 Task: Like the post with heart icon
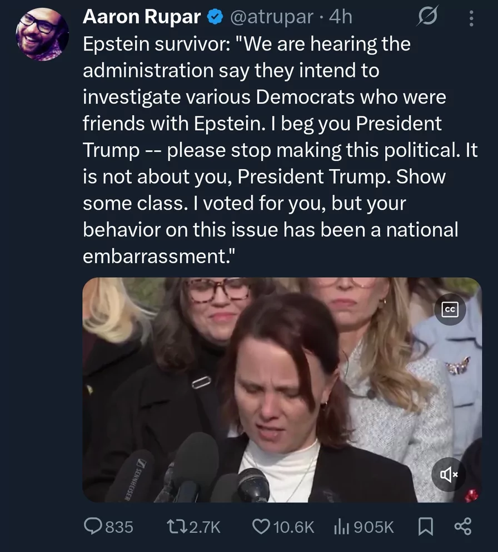[261, 526]
